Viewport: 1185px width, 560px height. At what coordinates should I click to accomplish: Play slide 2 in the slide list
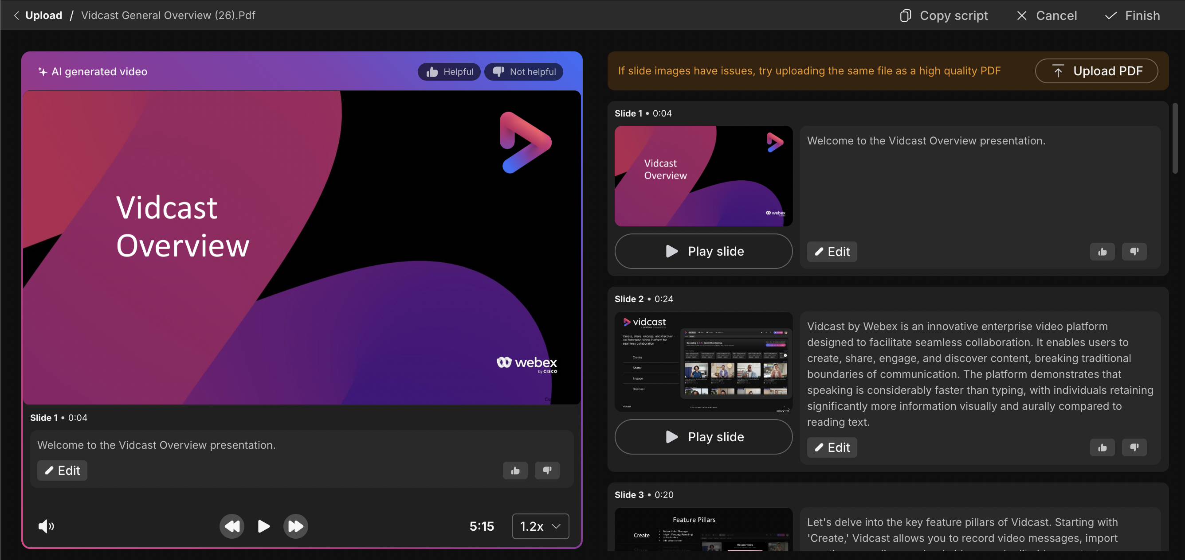tap(703, 437)
